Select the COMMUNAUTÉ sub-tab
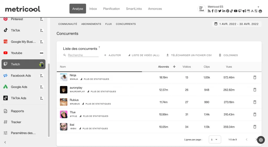The width and height of the screenshot is (268, 147). click(68, 24)
